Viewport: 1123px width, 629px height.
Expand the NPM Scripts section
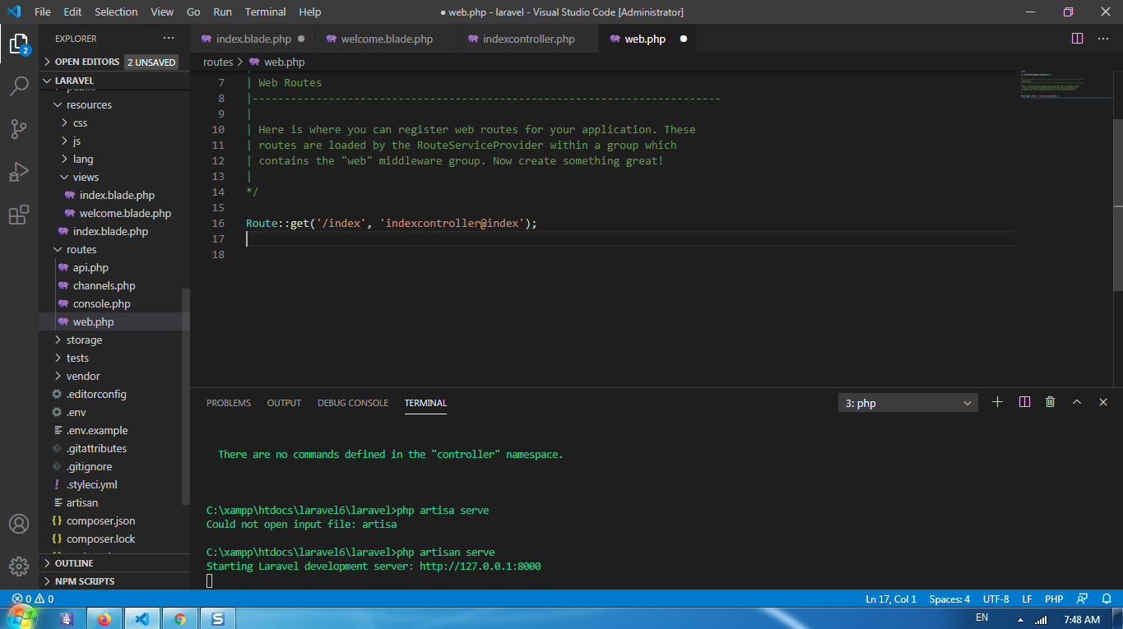(114, 581)
